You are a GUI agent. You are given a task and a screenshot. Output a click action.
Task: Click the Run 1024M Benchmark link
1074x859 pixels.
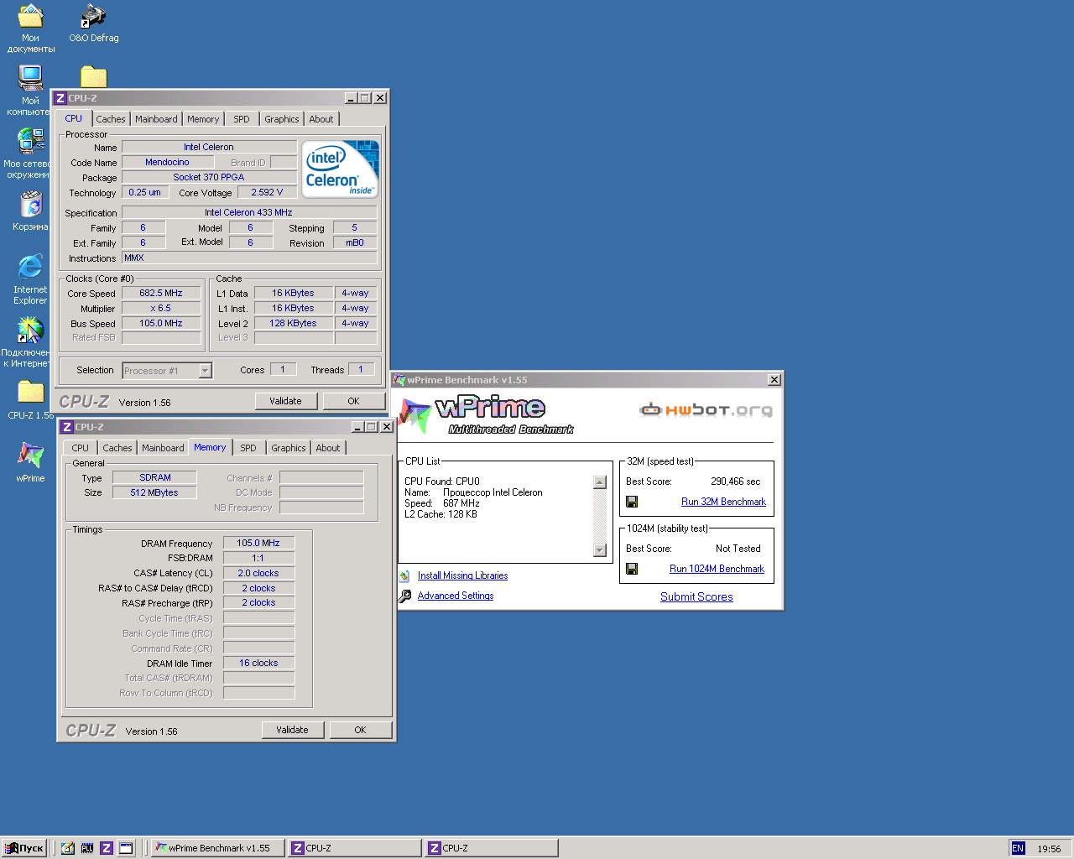717,569
